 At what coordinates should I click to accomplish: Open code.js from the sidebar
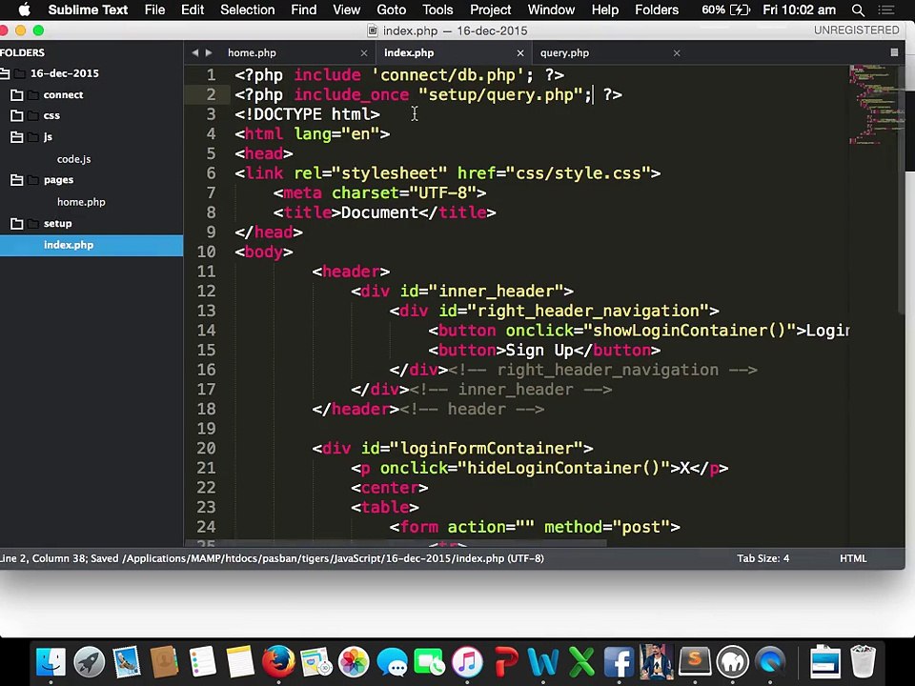[x=73, y=159]
